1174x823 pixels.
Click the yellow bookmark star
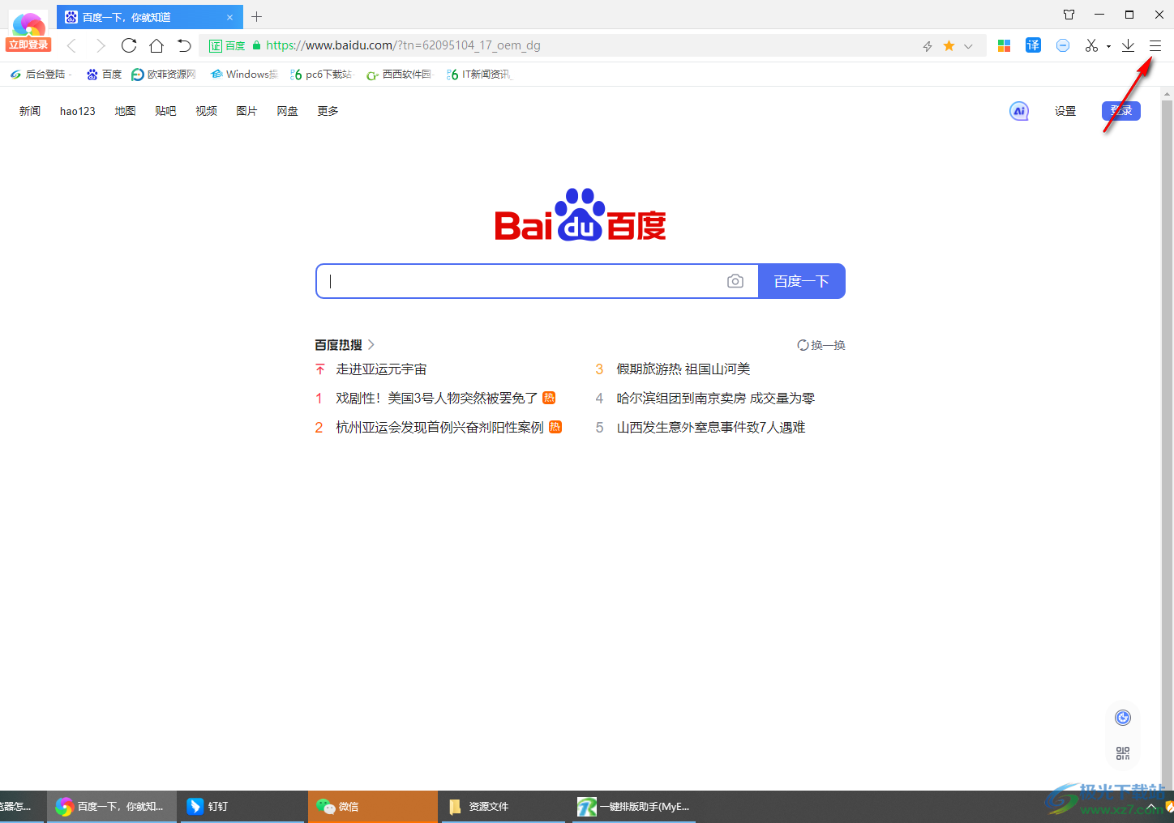click(949, 46)
